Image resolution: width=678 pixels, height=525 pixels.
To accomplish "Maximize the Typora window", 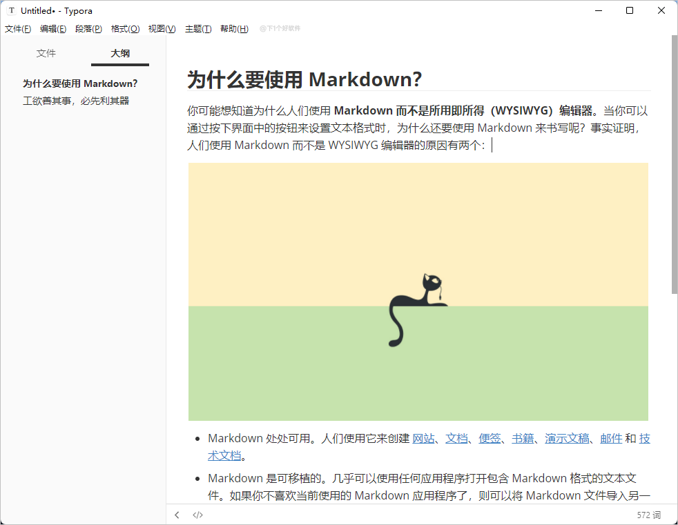I will pyautogui.click(x=630, y=10).
